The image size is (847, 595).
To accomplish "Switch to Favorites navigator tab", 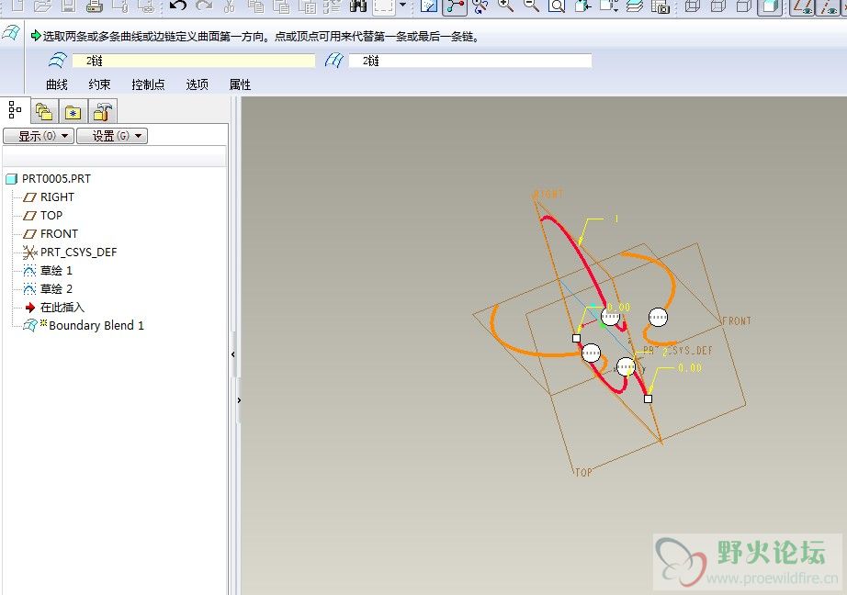I will tap(73, 112).
